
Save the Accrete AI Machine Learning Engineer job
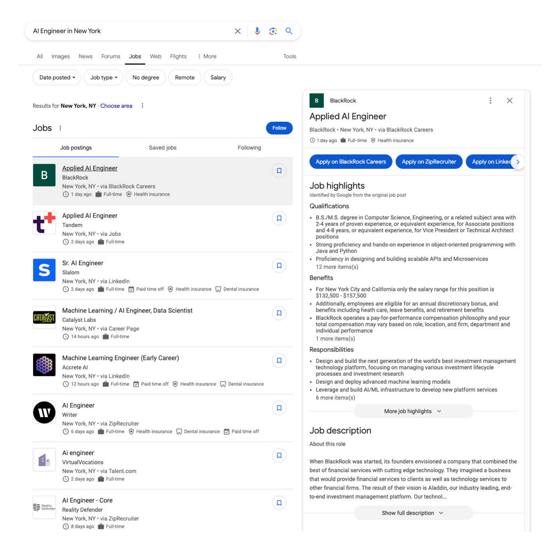(279, 361)
